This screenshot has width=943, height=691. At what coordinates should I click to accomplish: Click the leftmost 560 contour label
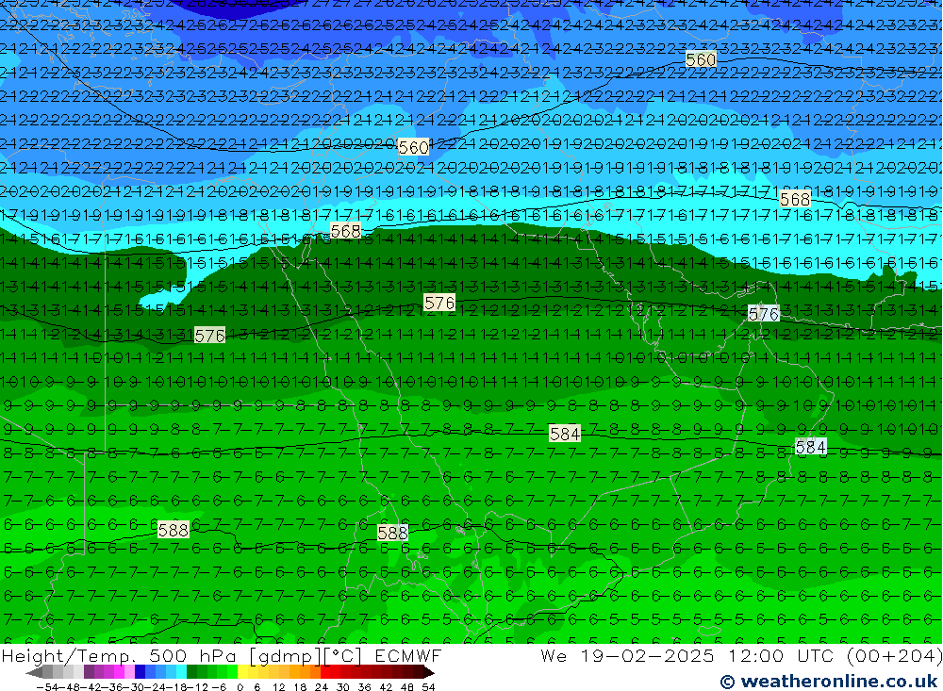pyautogui.click(x=414, y=147)
